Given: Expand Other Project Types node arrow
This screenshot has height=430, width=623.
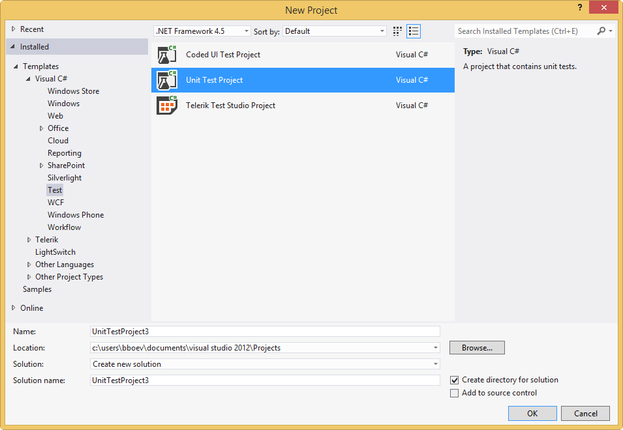Looking at the screenshot, I should pos(29,277).
